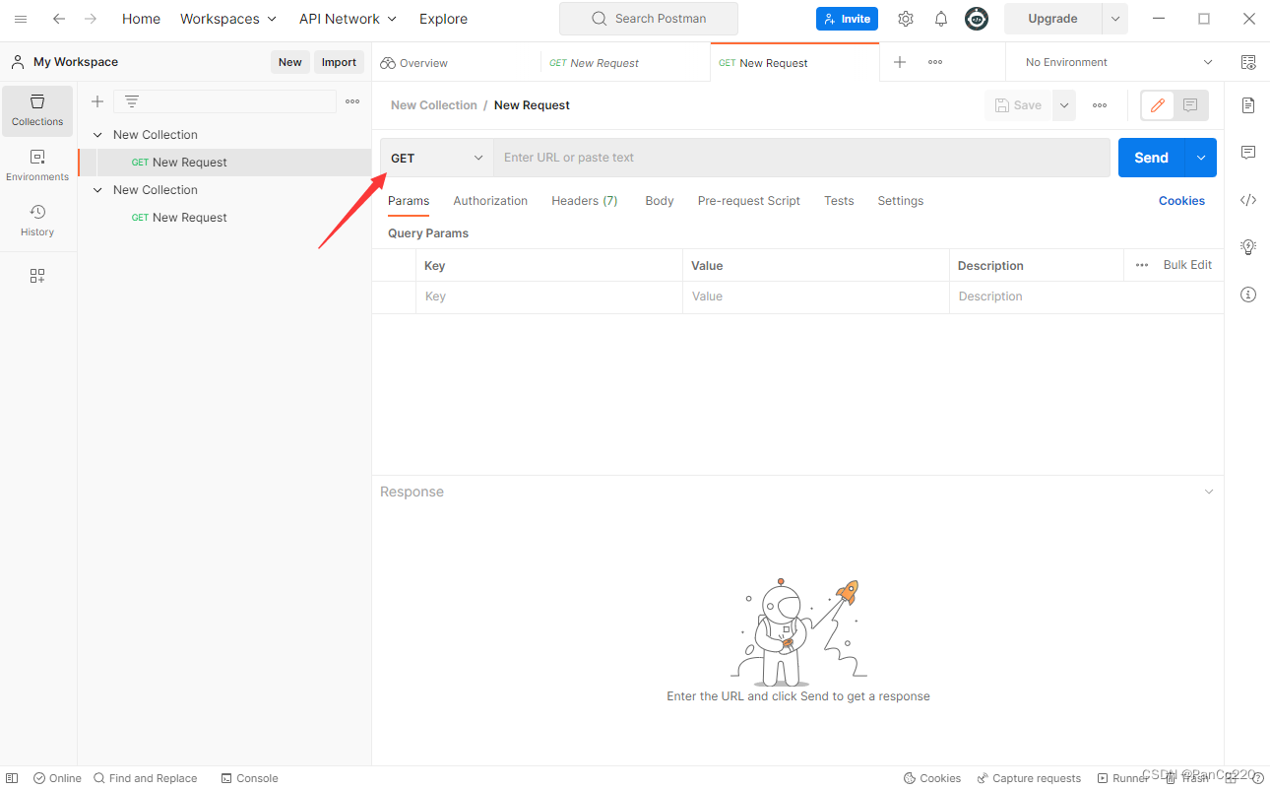Screen dimensions: 1270x789
Task: Select the Tests tab
Action: pos(839,201)
